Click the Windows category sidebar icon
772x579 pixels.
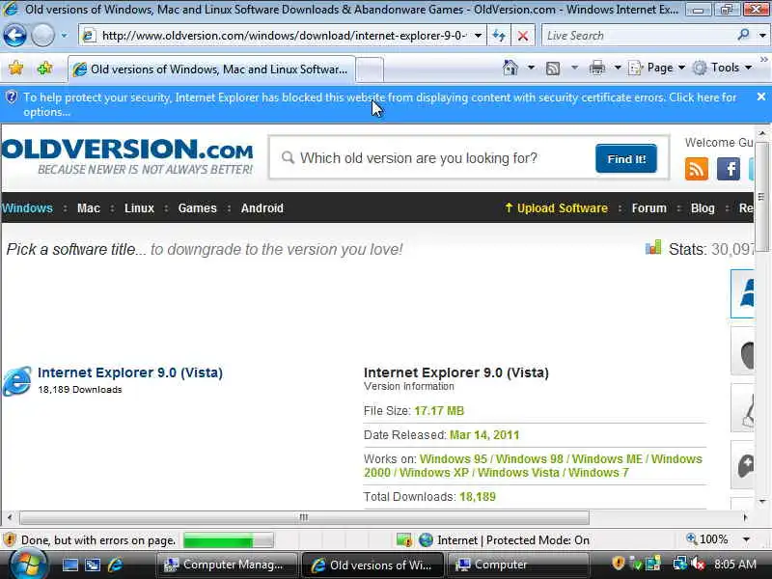[x=742, y=293]
